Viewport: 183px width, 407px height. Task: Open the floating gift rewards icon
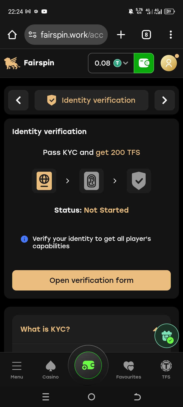coord(167,336)
